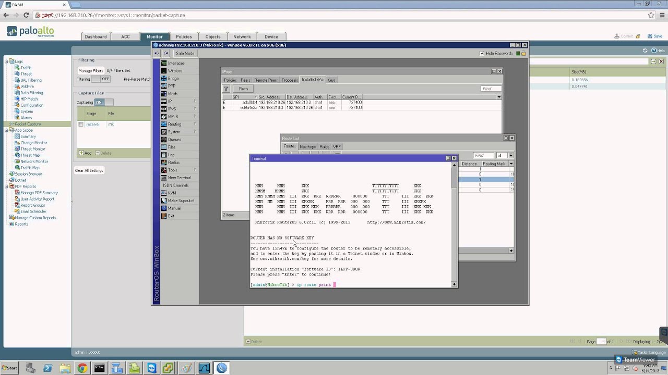668x375 pixels.
Task: Open New Terminal in WinBox
Action: 179,178
